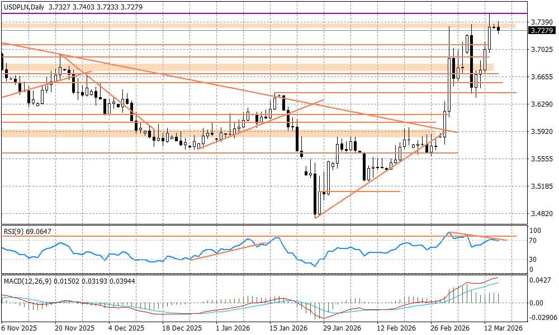Click the 3.4820 price axis label
559x335 pixels.
(541, 213)
